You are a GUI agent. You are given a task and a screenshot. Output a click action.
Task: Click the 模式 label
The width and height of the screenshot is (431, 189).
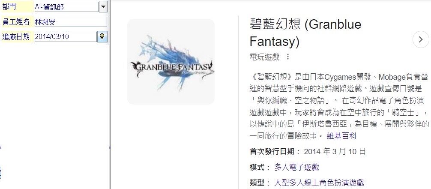pos(260,167)
